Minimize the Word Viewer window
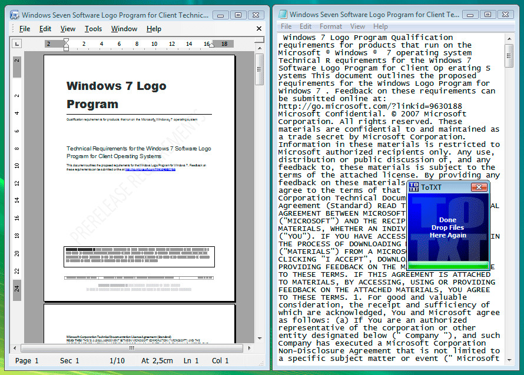 point(221,15)
